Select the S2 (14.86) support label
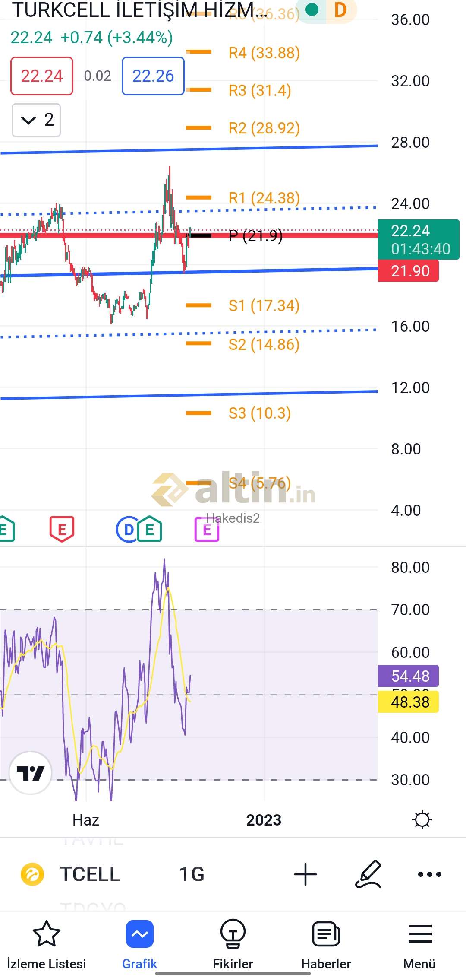The height and width of the screenshot is (978, 466). [x=264, y=344]
